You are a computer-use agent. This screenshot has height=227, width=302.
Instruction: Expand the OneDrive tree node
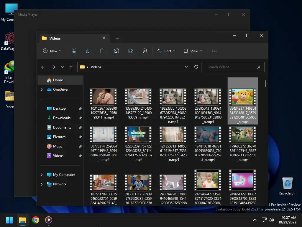(x=42, y=90)
